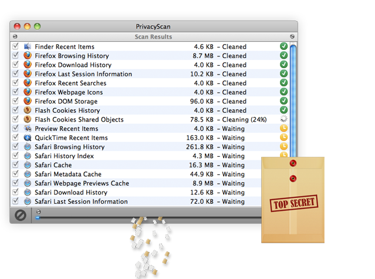Click the QuickTime icon beside Recent Items
The image size is (375, 279).
(x=28, y=137)
